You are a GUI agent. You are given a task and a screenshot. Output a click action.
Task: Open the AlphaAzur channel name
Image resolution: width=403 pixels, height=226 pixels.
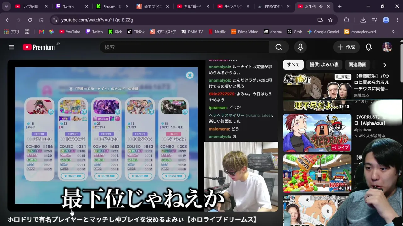pos(362,130)
